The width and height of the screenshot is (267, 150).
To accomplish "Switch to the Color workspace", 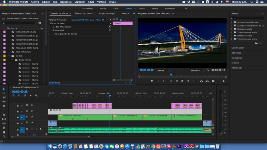I will 116,9.
